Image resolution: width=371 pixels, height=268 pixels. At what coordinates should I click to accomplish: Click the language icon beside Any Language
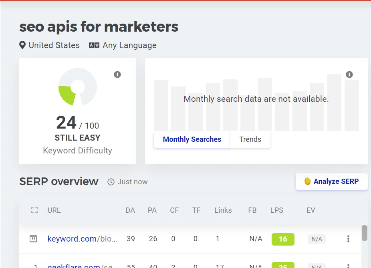coord(93,45)
